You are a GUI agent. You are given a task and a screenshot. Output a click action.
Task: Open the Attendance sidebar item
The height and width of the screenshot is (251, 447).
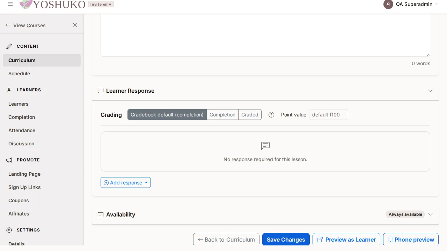point(42,130)
